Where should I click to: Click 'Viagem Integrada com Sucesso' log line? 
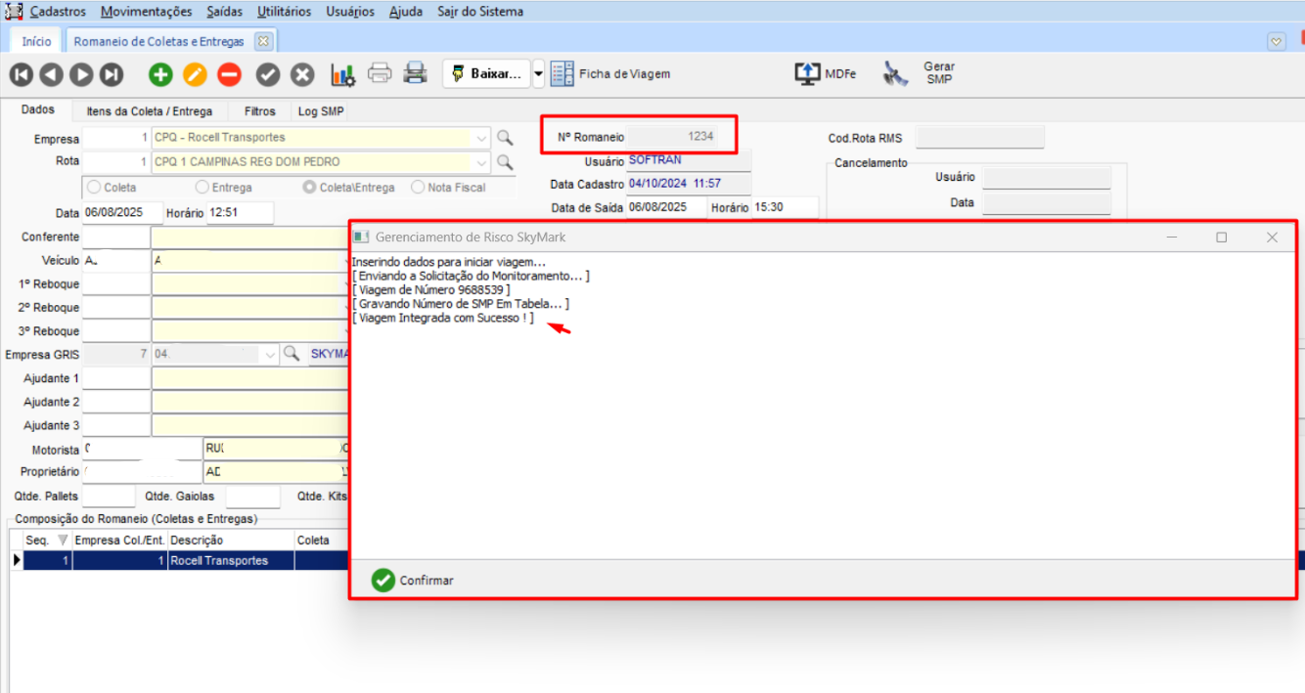point(443,319)
